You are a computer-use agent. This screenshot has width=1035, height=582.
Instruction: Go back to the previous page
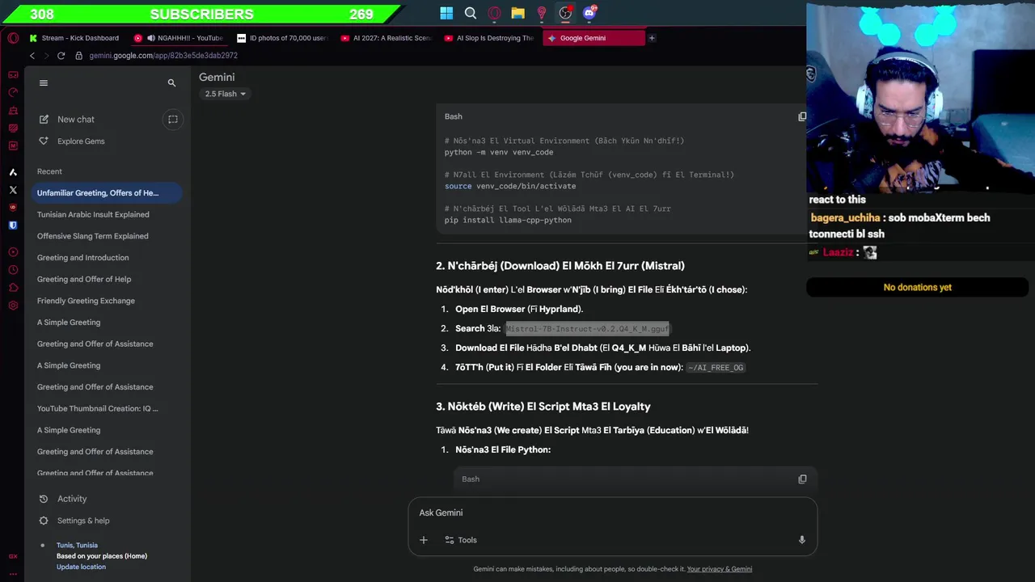[32, 56]
